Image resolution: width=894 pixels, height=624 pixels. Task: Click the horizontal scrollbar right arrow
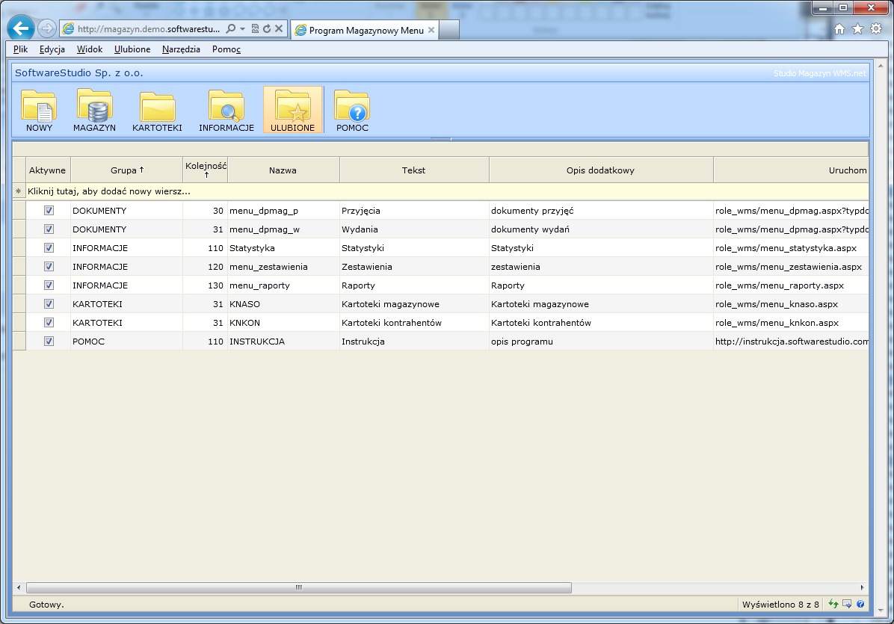click(x=862, y=587)
